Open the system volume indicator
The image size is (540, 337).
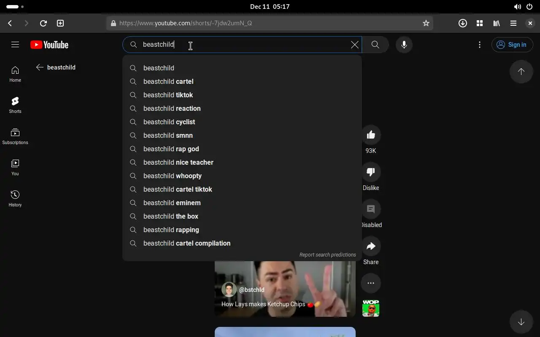[517, 7]
